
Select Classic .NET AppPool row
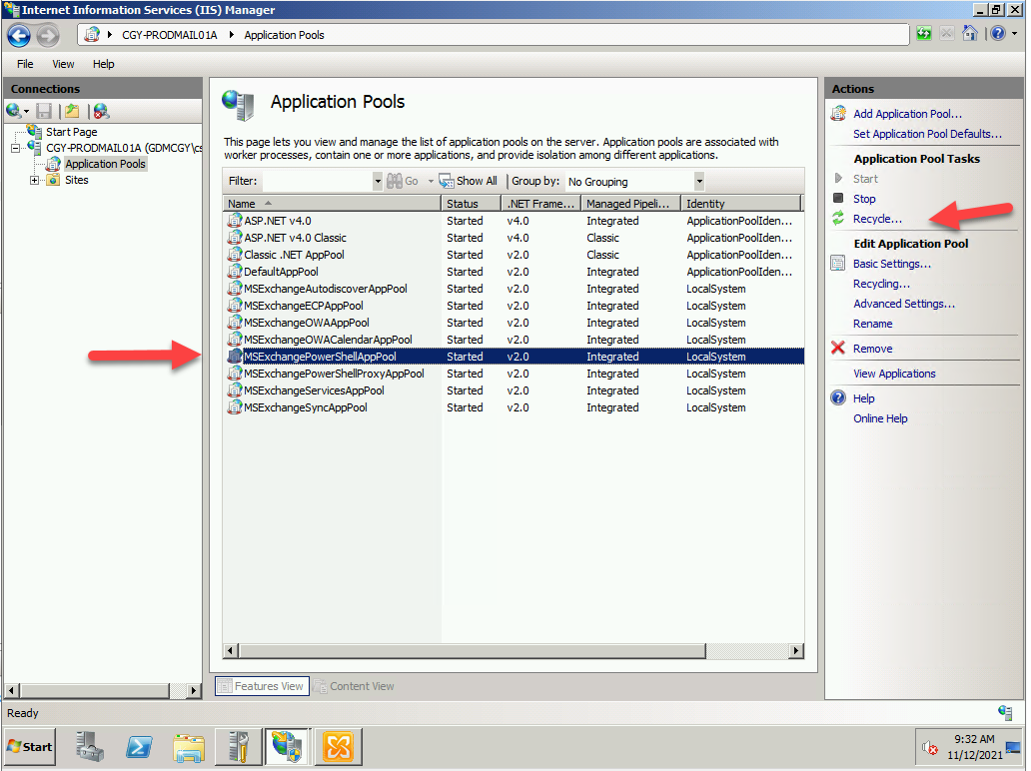tap(514, 255)
